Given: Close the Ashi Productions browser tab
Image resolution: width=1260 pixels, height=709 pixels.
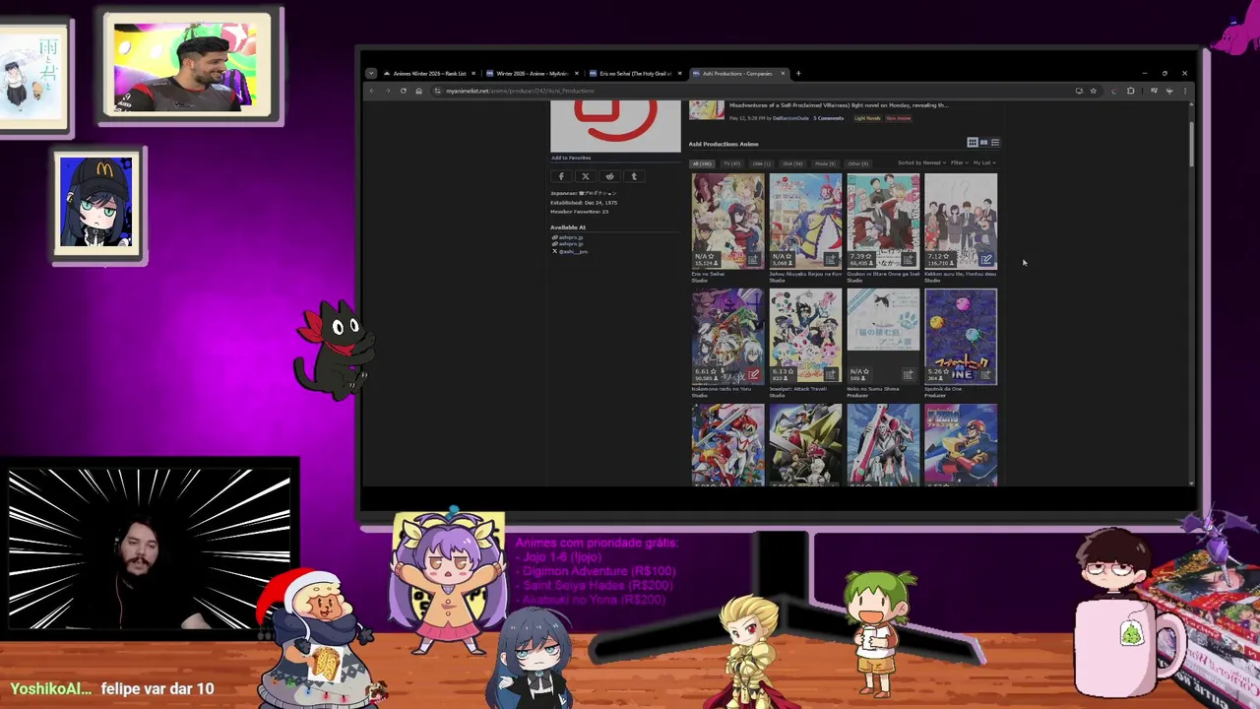Looking at the screenshot, I should click(x=783, y=74).
